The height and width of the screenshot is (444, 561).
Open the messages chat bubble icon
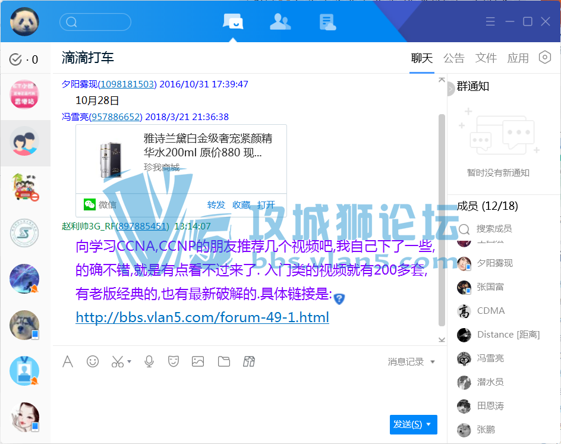[233, 22]
